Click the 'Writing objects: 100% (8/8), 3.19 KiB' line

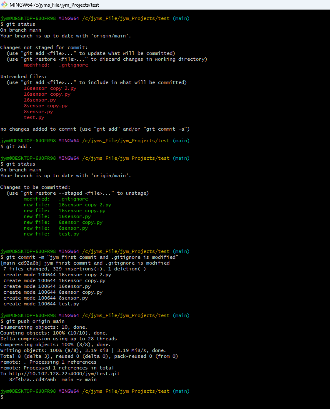coord(83,351)
